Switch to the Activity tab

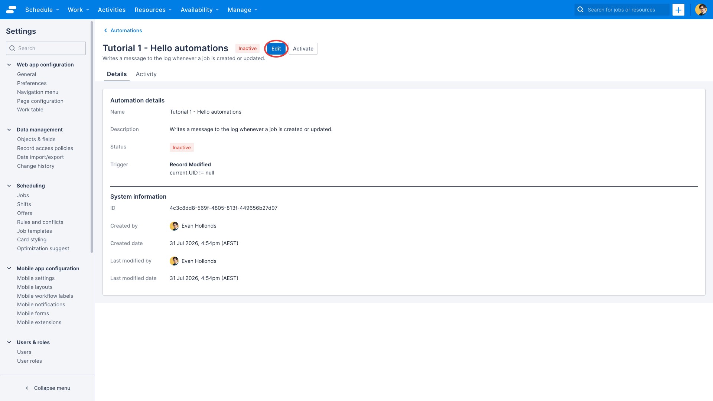[x=146, y=74]
